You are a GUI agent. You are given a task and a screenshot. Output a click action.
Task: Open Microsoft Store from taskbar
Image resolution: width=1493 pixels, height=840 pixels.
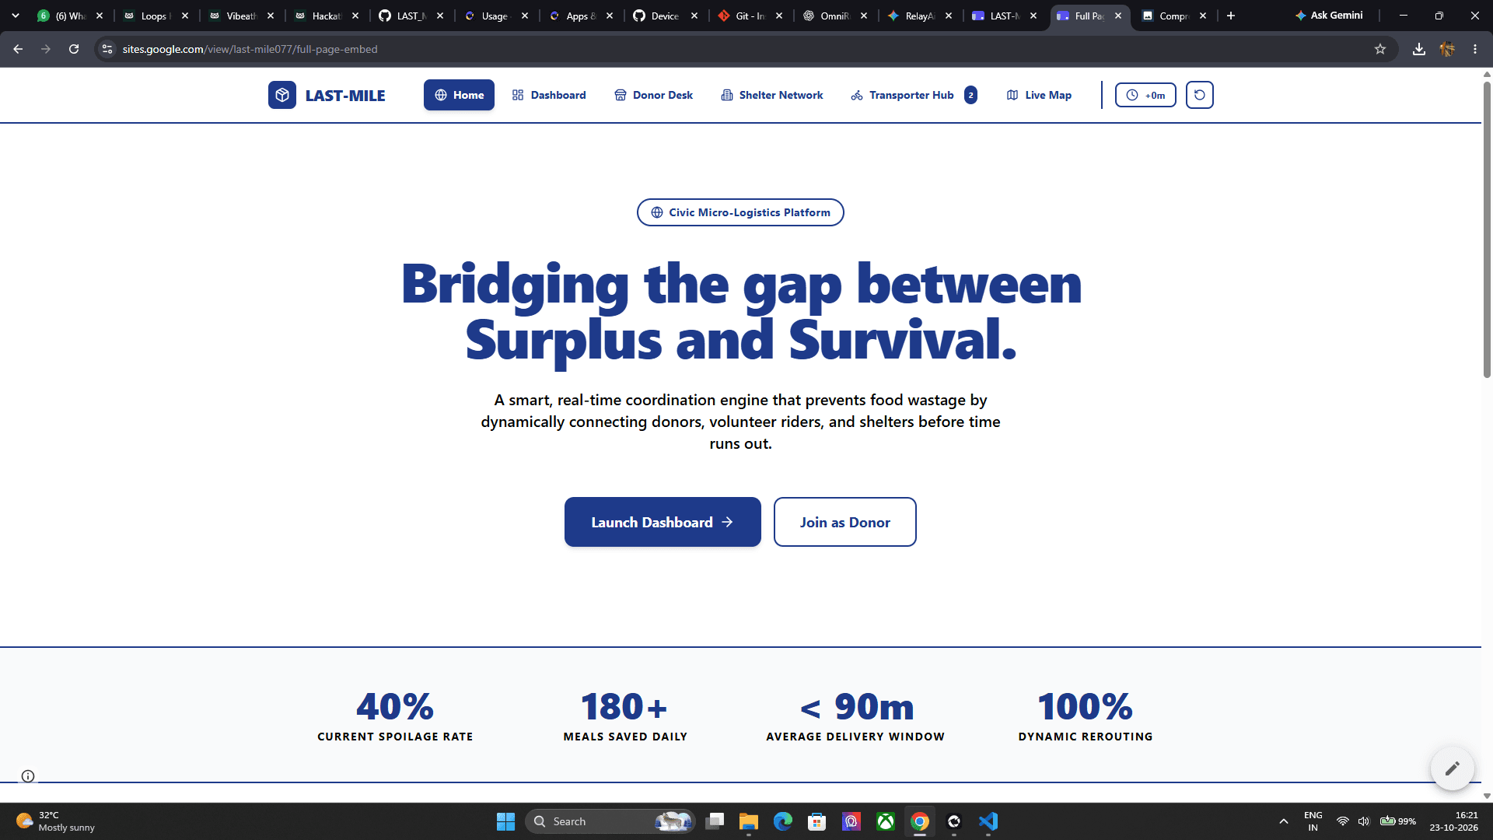(817, 821)
